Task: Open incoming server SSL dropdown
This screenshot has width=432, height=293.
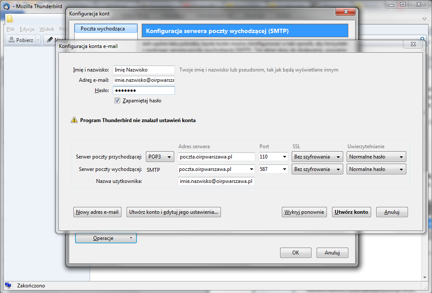Action: click(317, 157)
